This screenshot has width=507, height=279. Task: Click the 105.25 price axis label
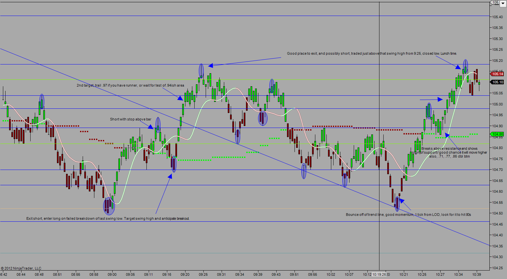click(x=497, y=49)
